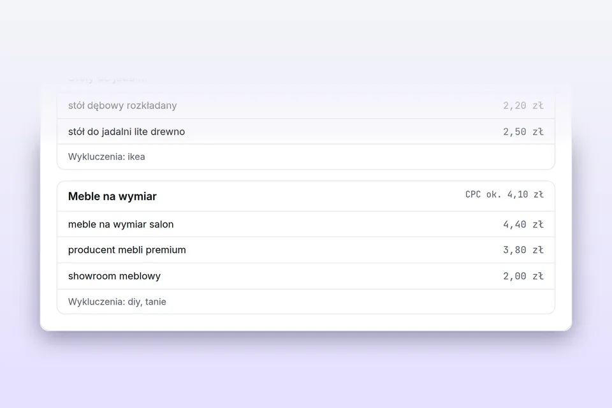Click the 2,20 zł price value
The height and width of the screenshot is (408, 612).
pos(523,105)
